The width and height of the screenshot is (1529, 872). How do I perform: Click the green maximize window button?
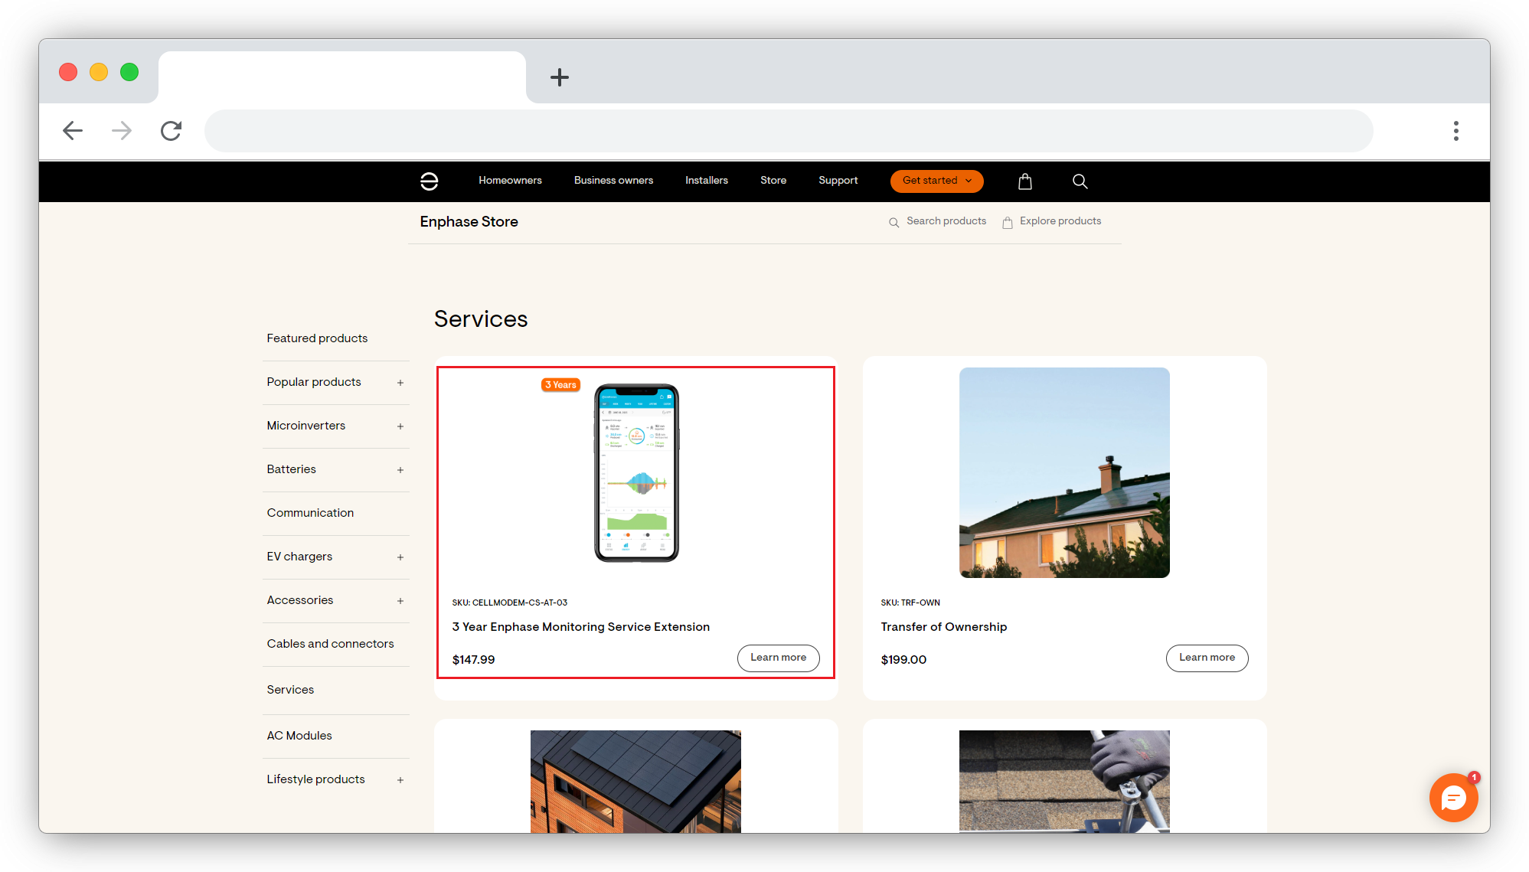129,72
